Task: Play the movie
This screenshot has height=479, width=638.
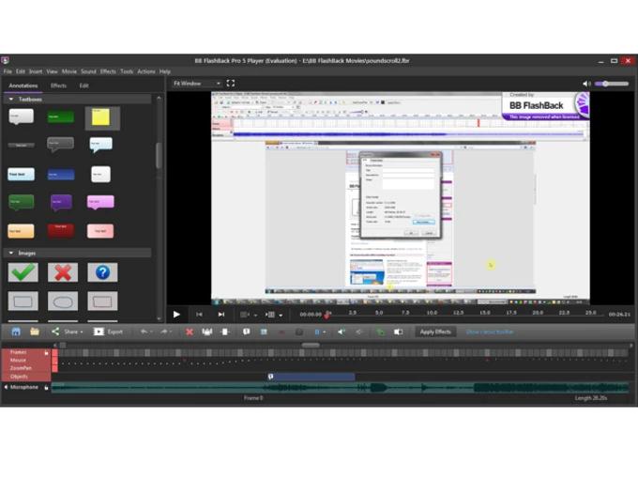Action: 176,315
